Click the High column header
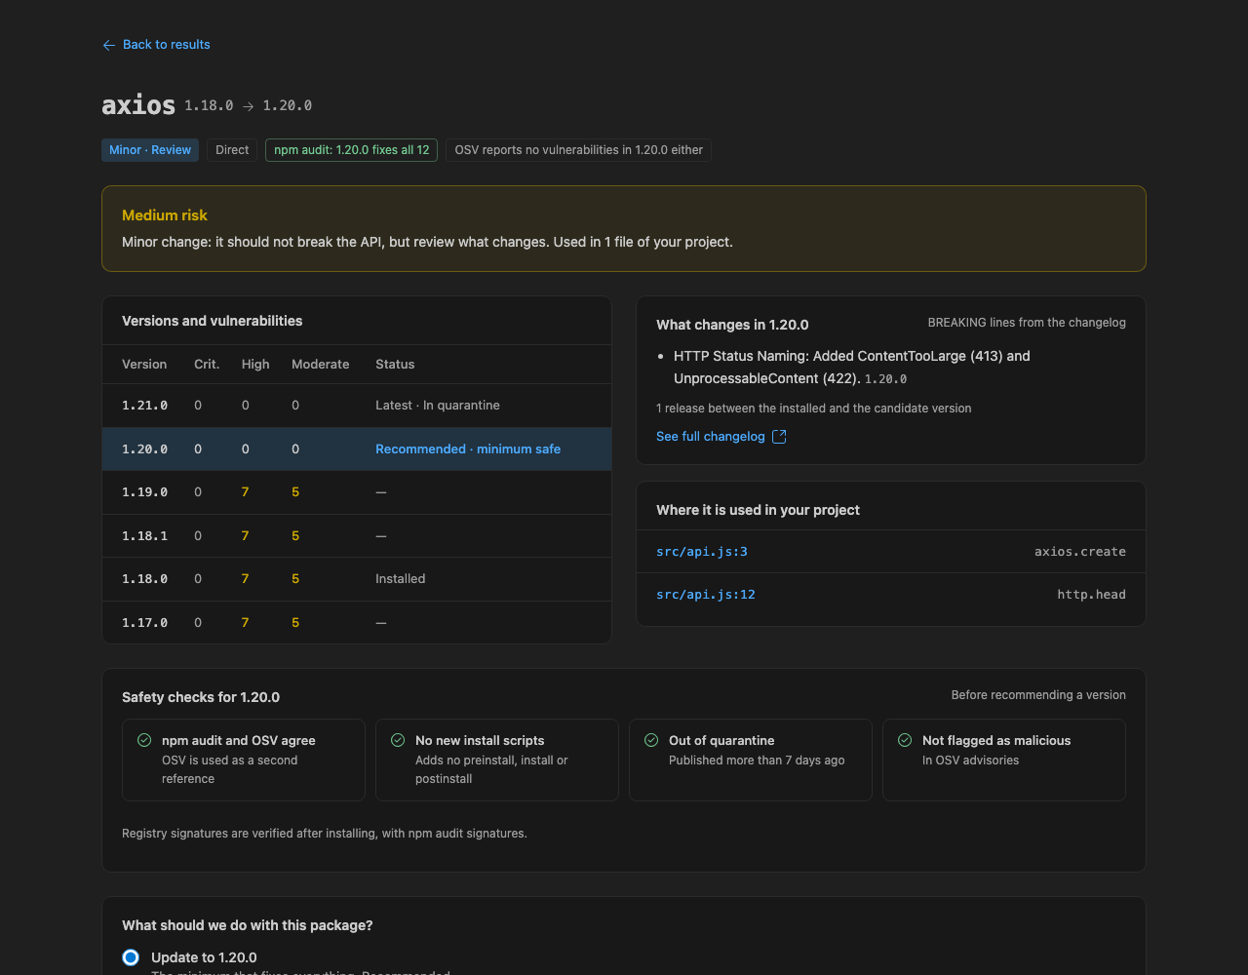This screenshot has height=975, width=1248. click(x=255, y=365)
